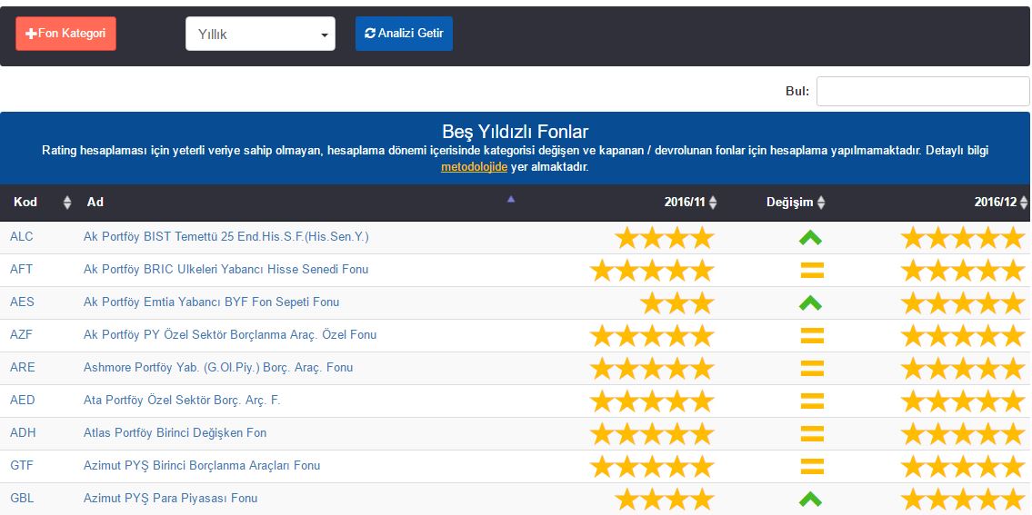The height and width of the screenshot is (515, 1032).
Task: Open Azimut PYŞ Para Piyasası Fonu
Action: 170,498
